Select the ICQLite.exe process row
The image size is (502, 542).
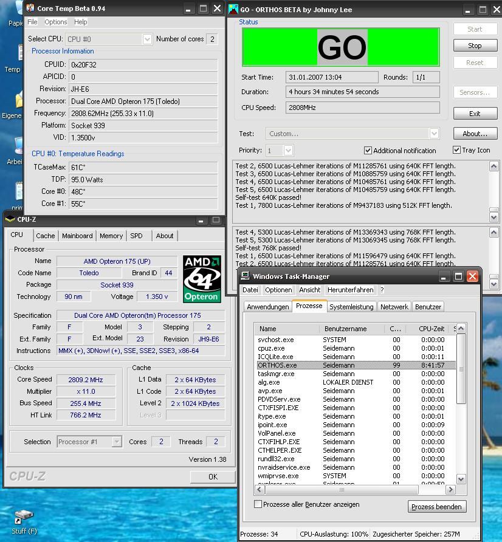coord(356,357)
